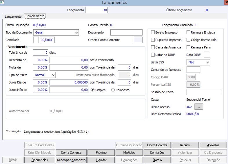Click the Imprimir button

click(185, 145)
